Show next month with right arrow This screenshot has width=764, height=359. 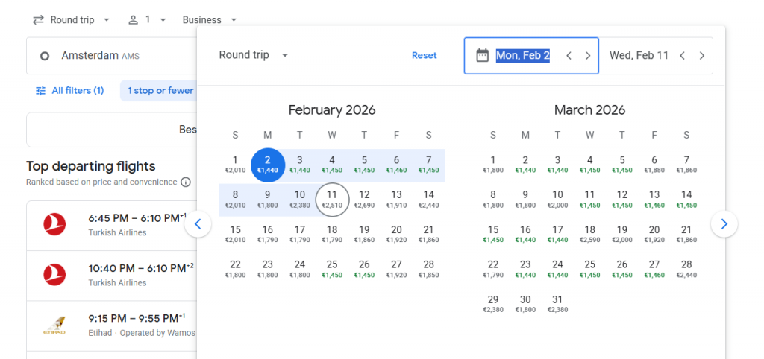(724, 223)
